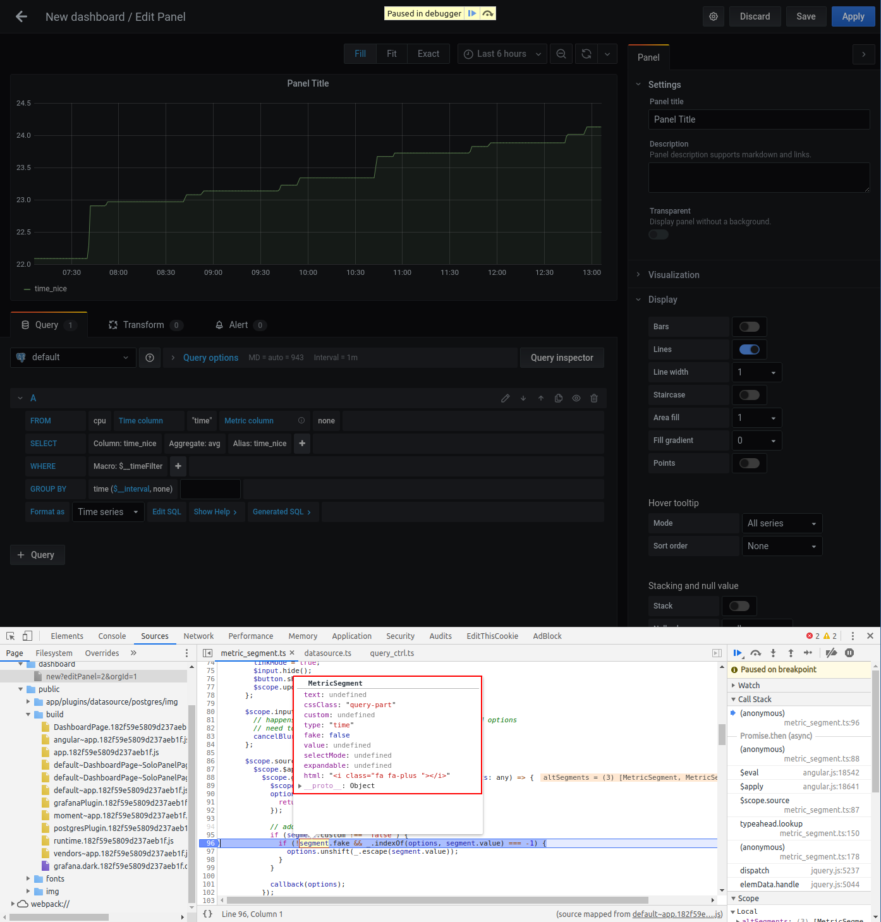Apply the panel changes
Image resolution: width=881 pixels, height=922 pixels.
pyautogui.click(x=853, y=16)
